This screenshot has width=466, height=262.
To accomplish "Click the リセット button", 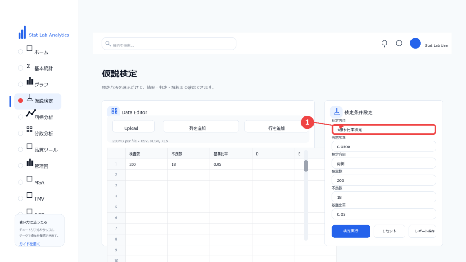I will tap(389, 231).
